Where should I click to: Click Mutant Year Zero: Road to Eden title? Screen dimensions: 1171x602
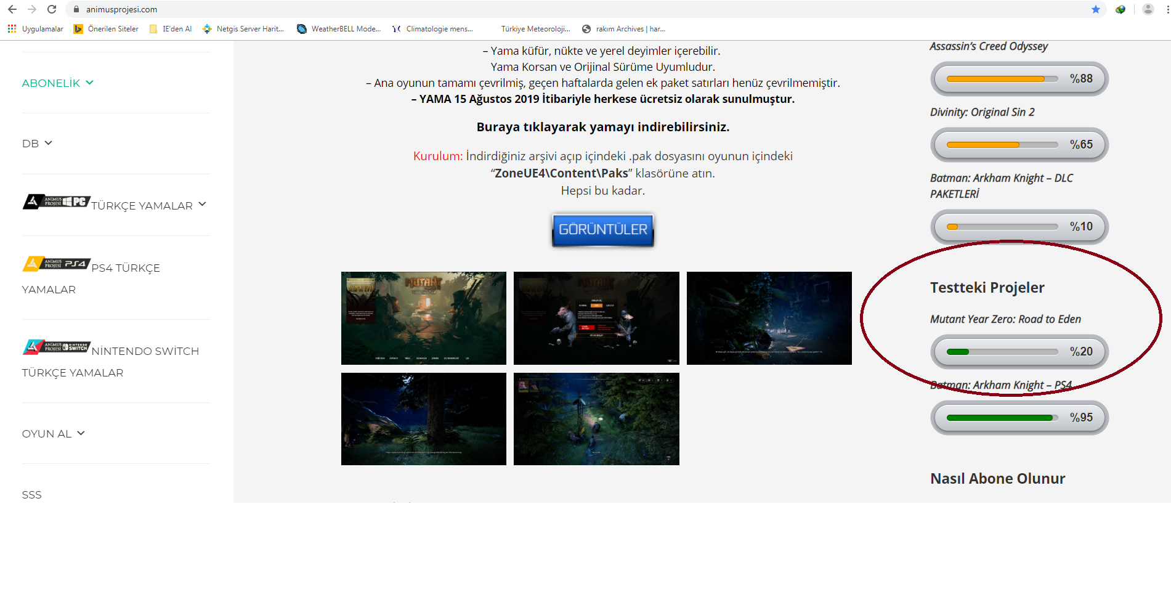[1005, 319]
